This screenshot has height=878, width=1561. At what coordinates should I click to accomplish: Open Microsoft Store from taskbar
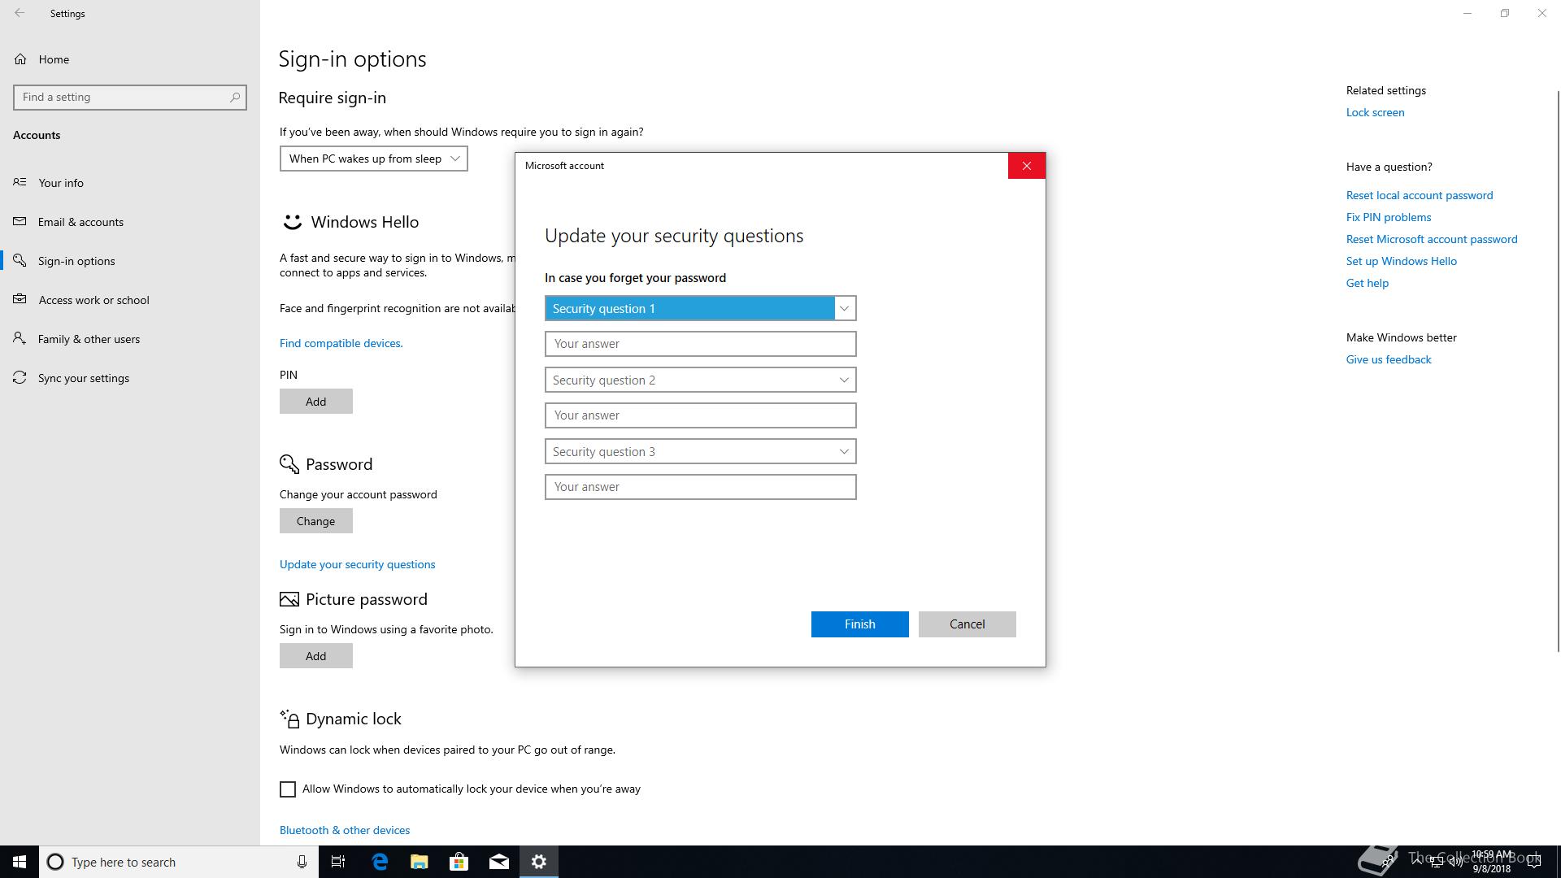(x=459, y=862)
